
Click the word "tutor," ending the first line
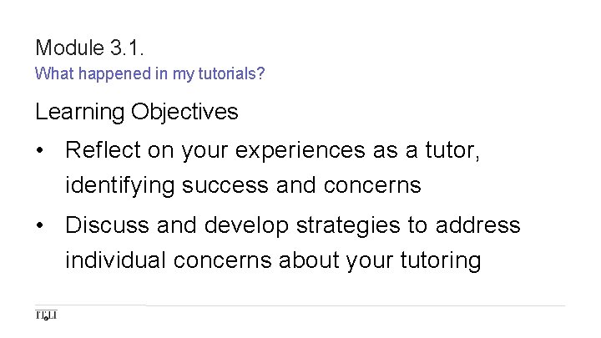pos(452,150)
